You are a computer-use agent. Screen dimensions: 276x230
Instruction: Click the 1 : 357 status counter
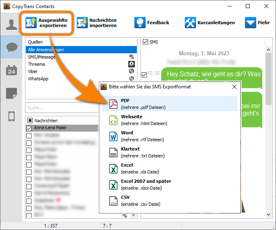tap(51, 226)
